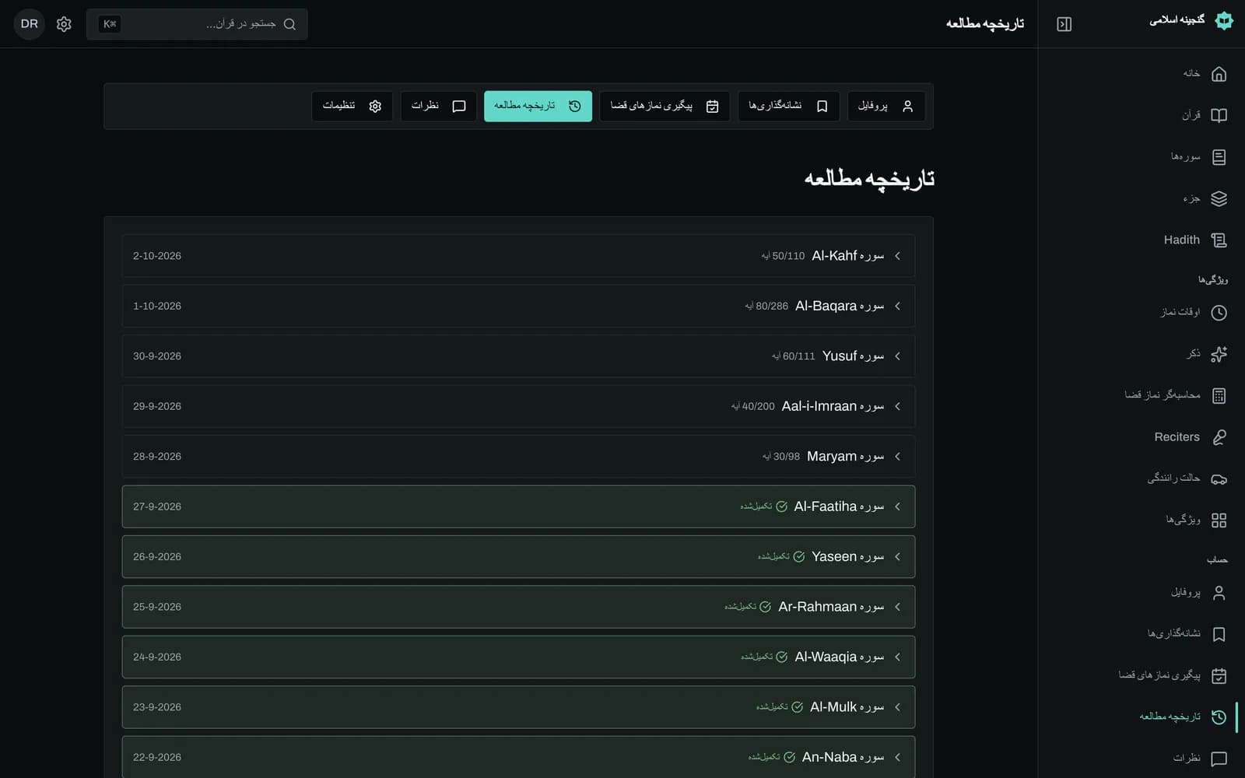This screenshot has width=1245, height=778.
Task: Expand the Maryam row chevron
Action: [897, 457]
